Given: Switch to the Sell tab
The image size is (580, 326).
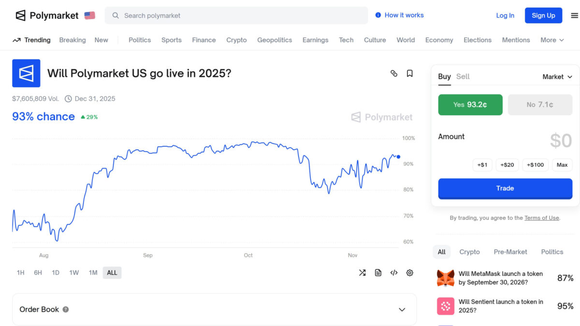Looking at the screenshot, I should (463, 76).
